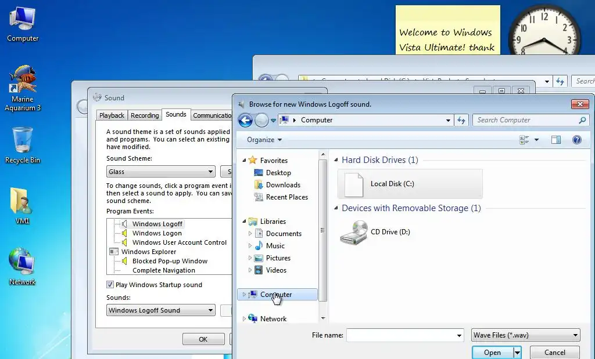Select the Documents library icon
This screenshot has width=595, height=359.
(x=259, y=233)
